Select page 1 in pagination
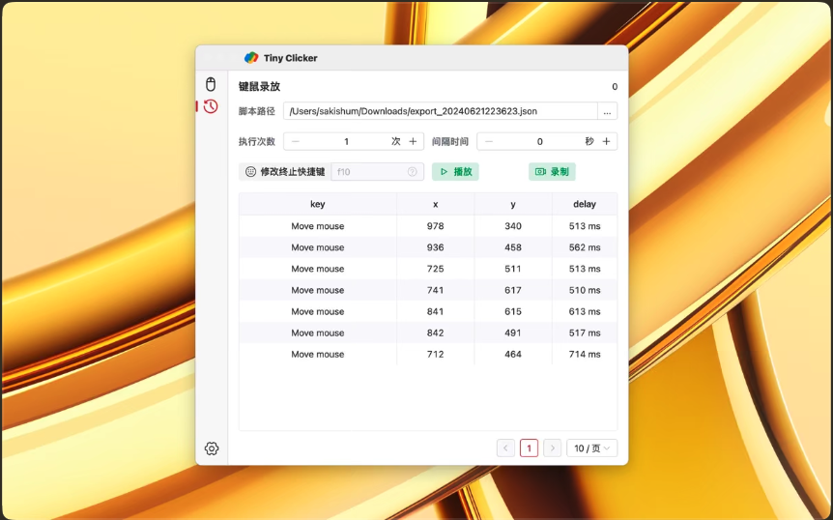Screen dimensions: 833x520 point(529,448)
